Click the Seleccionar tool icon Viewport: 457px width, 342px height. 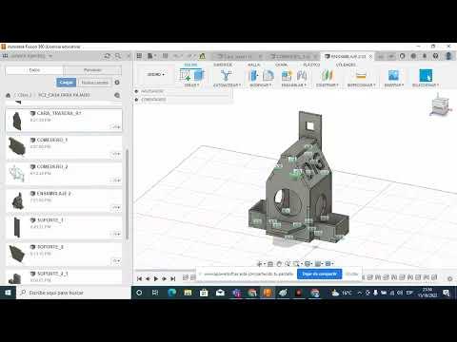tap(426, 75)
